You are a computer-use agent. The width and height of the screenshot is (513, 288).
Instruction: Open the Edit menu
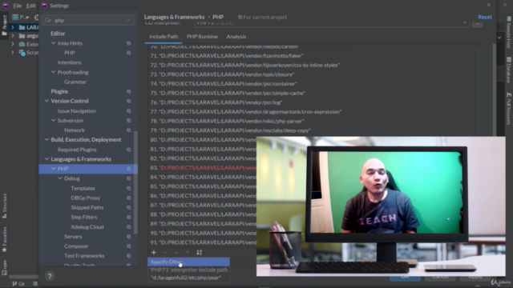[30, 6]
